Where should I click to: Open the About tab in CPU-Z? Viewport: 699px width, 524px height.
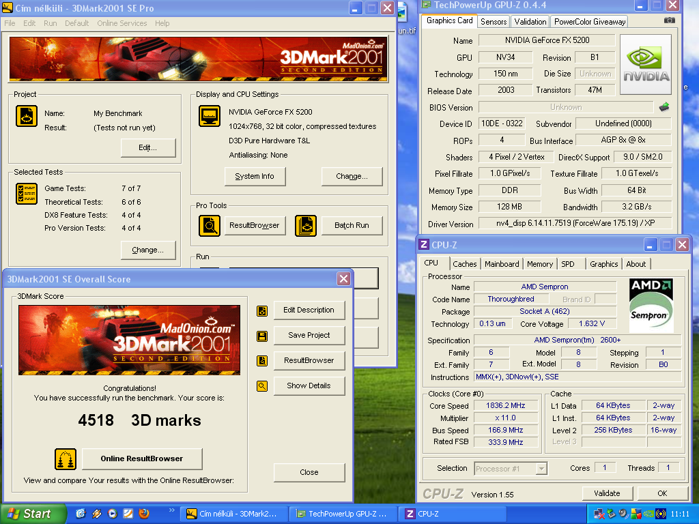coord(636,264)
